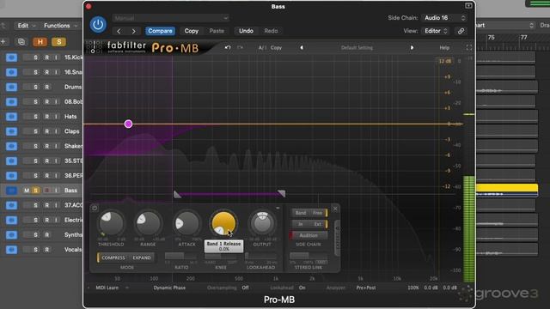
Task: Click the Redo button in plugin header
Action: [271, 31]
